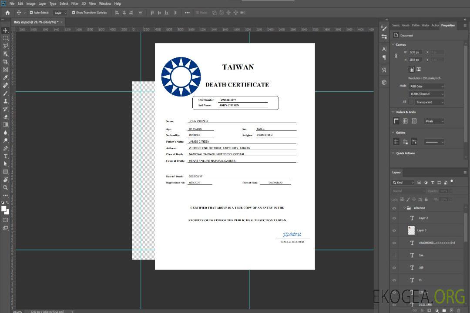Open the Paragraph panel icon
This screenshot has height=313, width=470.
384,57
